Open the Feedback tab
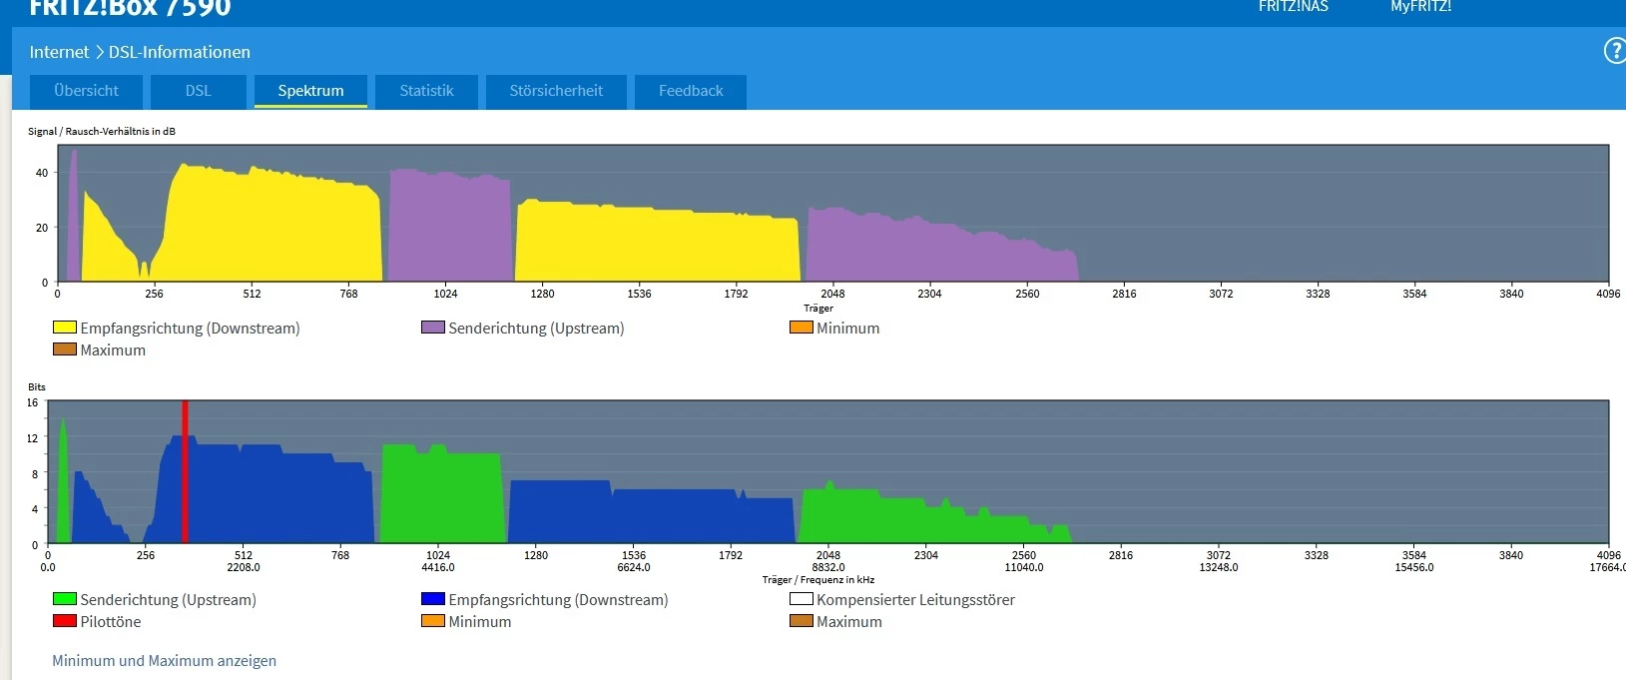 691,91
